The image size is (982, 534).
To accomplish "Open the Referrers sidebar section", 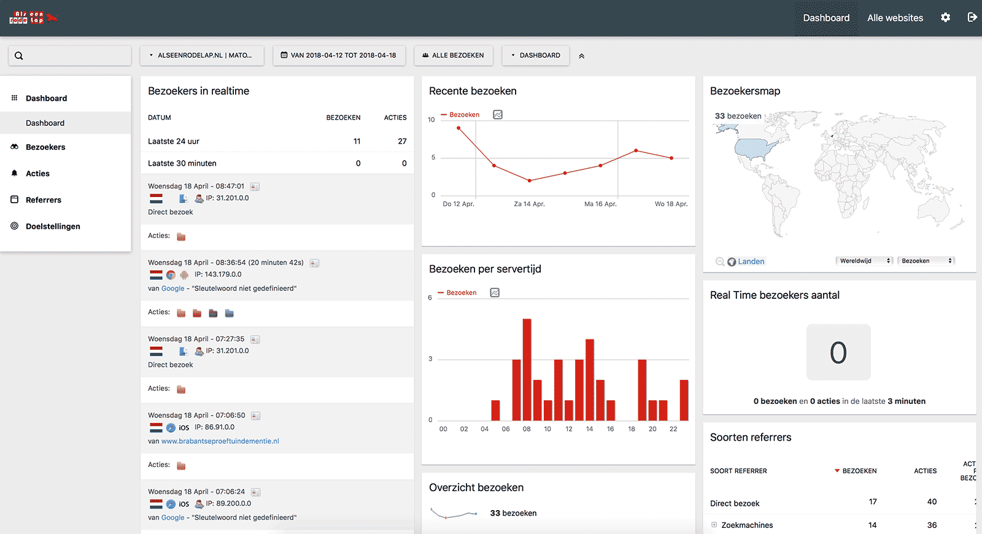I will 44,200.
